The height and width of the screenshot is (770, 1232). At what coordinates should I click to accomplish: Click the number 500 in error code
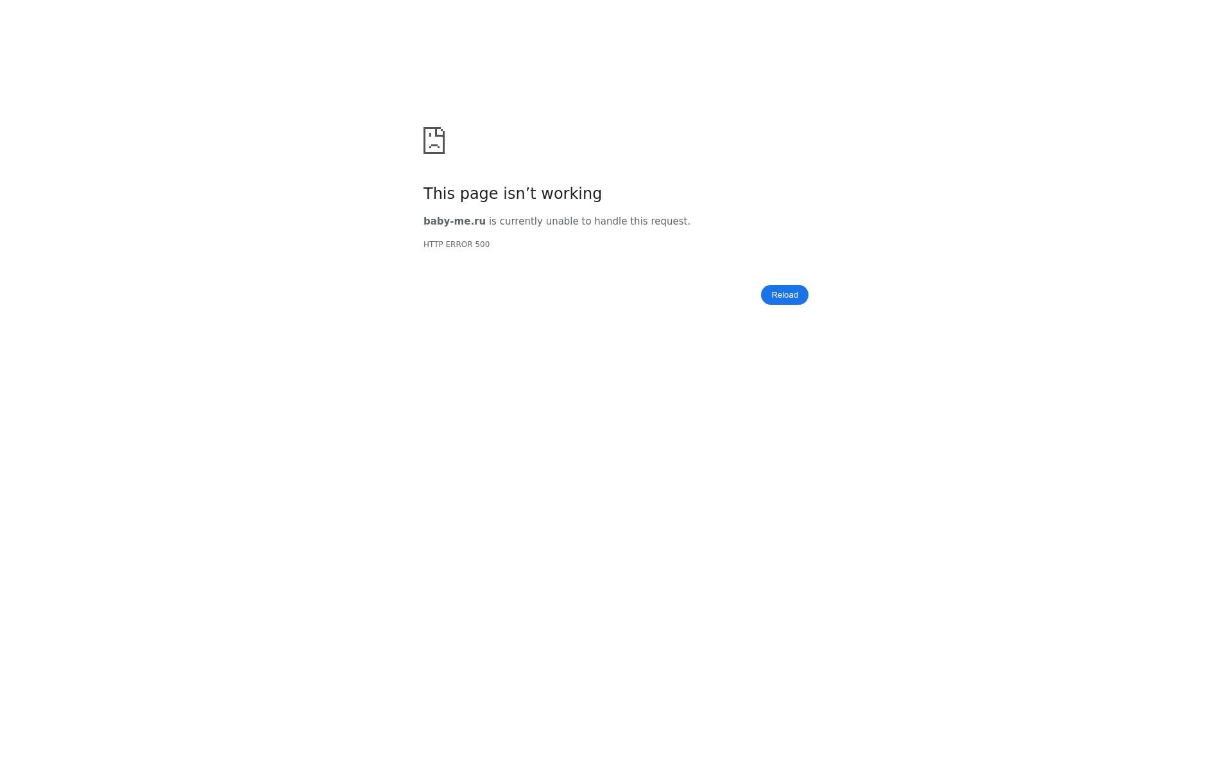click(483, 244)
